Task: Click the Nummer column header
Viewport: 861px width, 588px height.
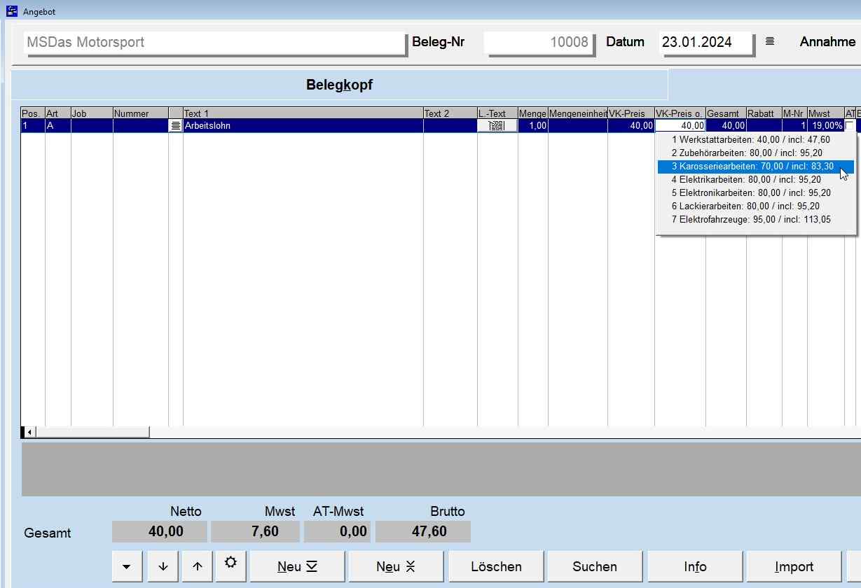Action: click(x=140, y=113)
